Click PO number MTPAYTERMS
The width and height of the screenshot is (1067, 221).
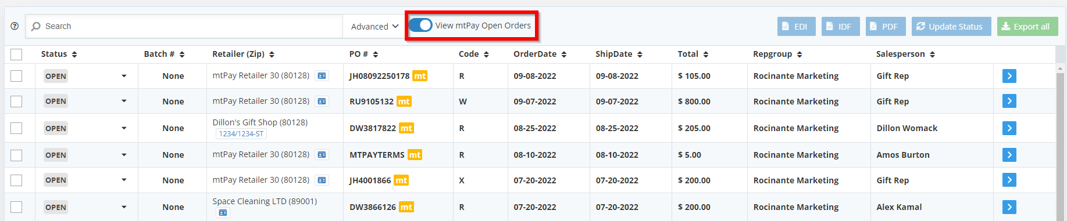click(x=377, y=155)
